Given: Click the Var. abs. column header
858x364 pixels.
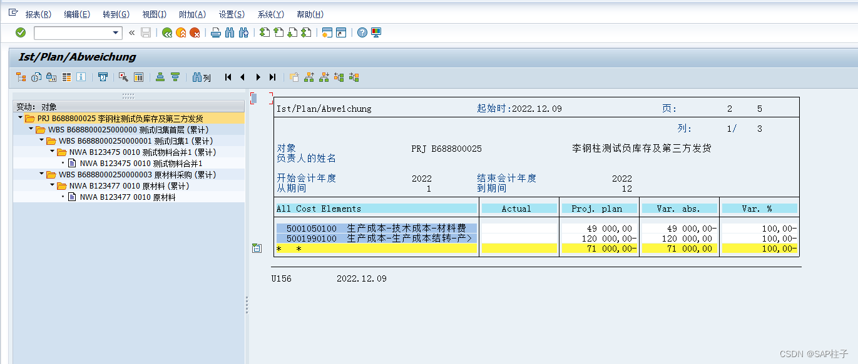Looking at the screenshot, I should [x=679, y=209].
